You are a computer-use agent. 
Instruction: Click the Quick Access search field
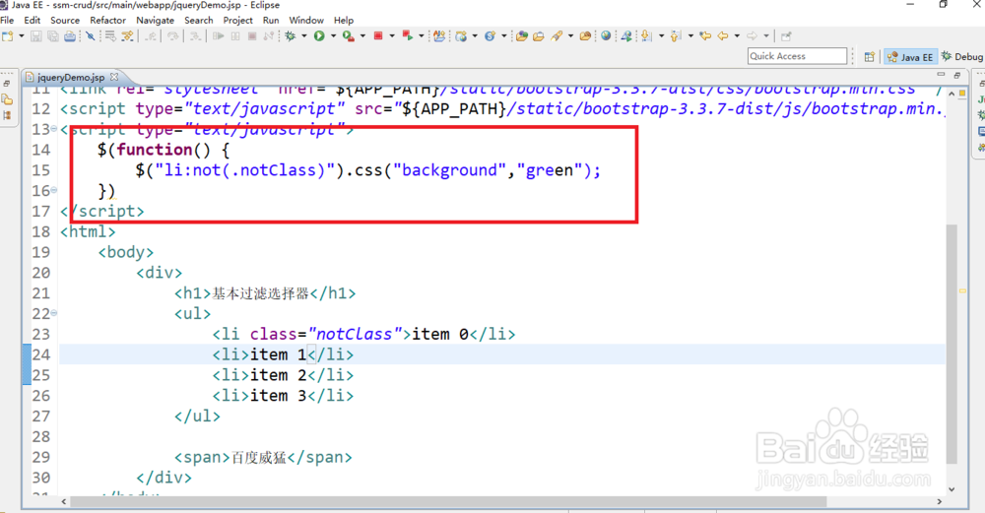tap(797, 56)
